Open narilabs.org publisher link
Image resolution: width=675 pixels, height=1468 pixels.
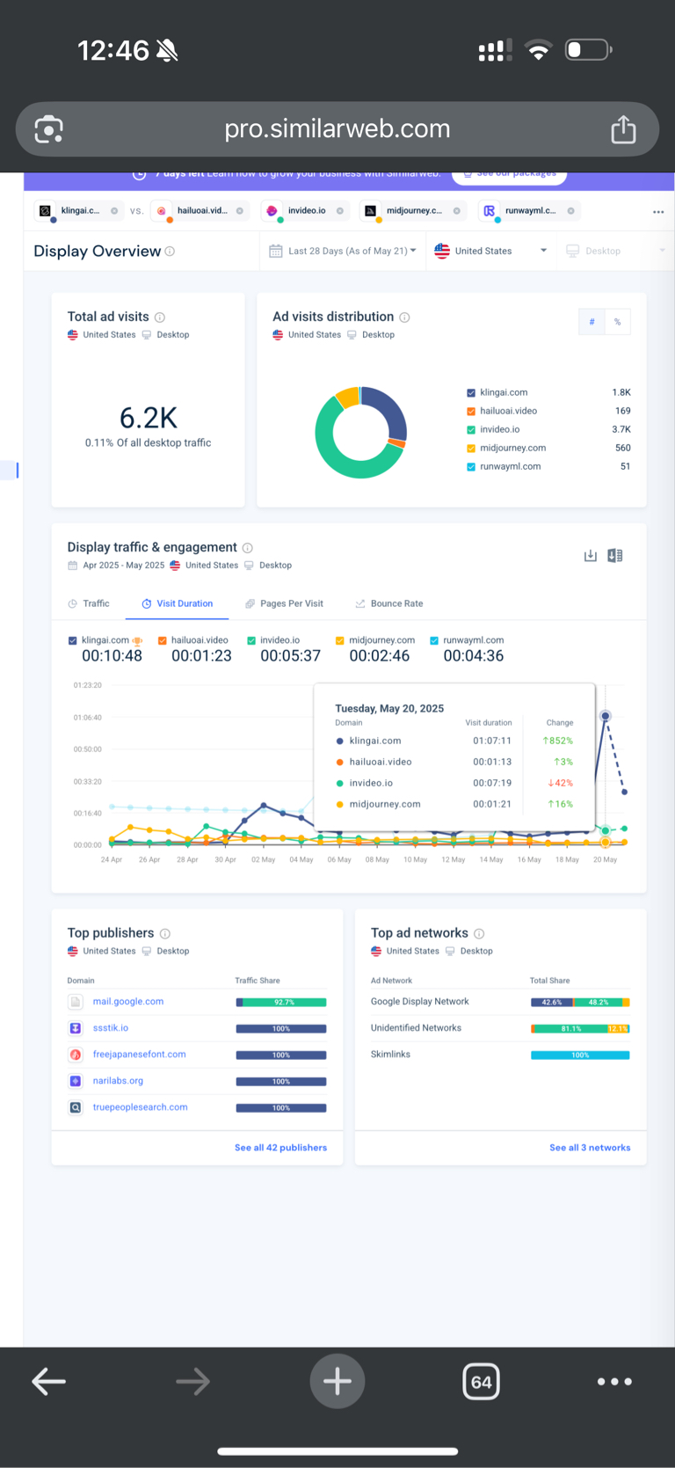pyautogui.click(x=118, y=1081)
